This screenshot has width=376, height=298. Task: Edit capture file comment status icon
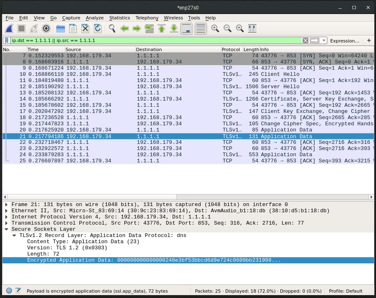(18, 291)
